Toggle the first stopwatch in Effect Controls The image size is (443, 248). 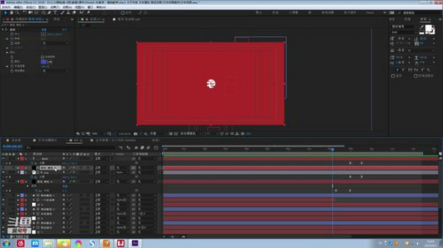pos(12,34)
